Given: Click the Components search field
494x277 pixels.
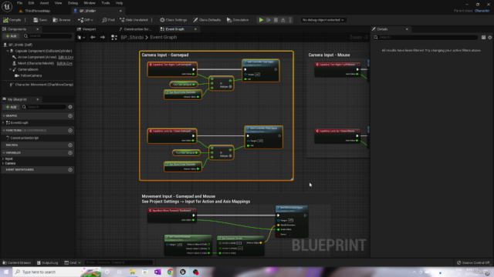Looking at the screenshot, I should tap(48, 36).
